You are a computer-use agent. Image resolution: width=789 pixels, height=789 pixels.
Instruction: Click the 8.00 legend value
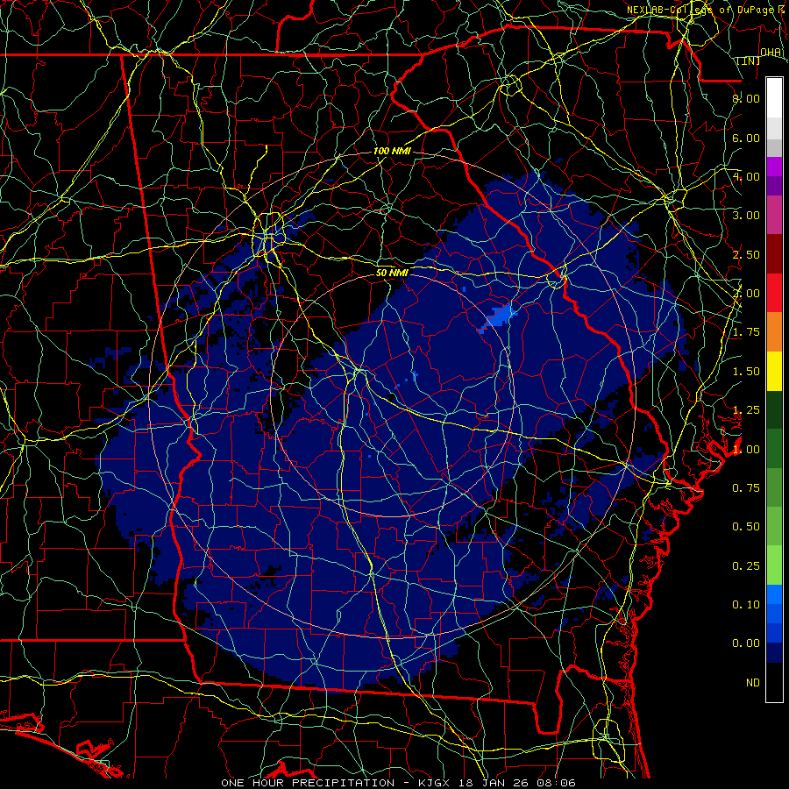point(746,98)
